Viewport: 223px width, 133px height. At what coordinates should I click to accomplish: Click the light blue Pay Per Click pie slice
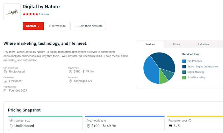151,70
